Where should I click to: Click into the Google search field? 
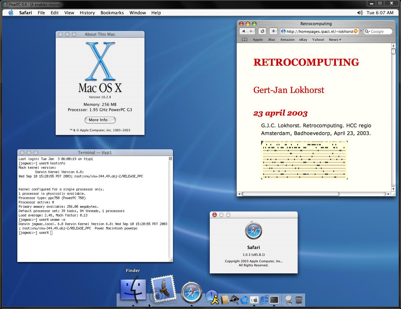pos(381,31)
